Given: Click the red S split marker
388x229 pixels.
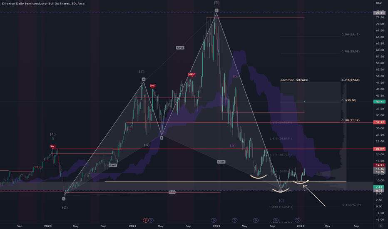Looking at the screenshot, I should 146,220.
